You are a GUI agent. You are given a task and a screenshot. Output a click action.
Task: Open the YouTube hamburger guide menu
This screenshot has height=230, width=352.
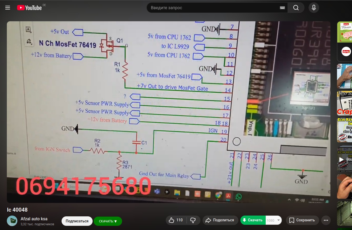click(x=8, y=8)
